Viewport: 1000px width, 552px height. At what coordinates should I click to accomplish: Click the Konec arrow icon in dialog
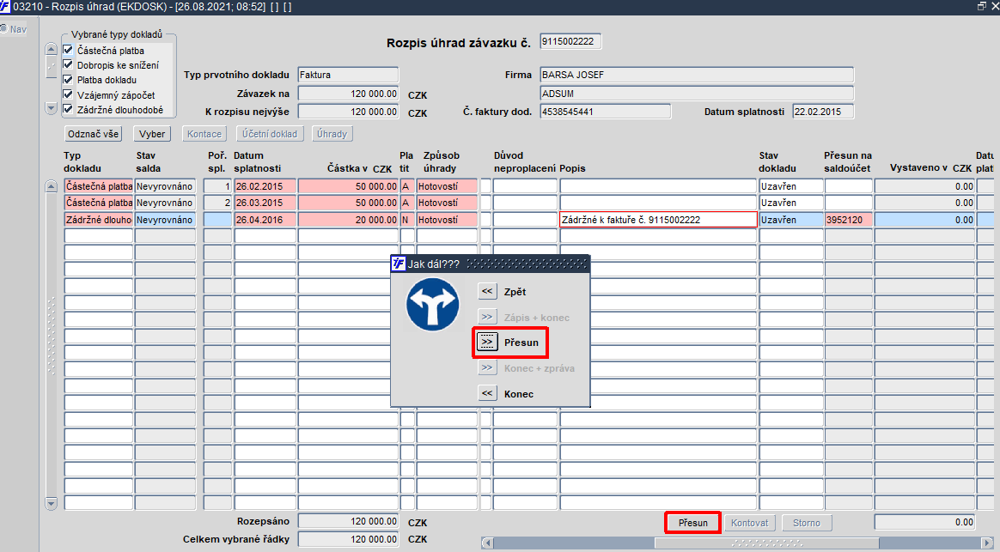tap(487, 393)
